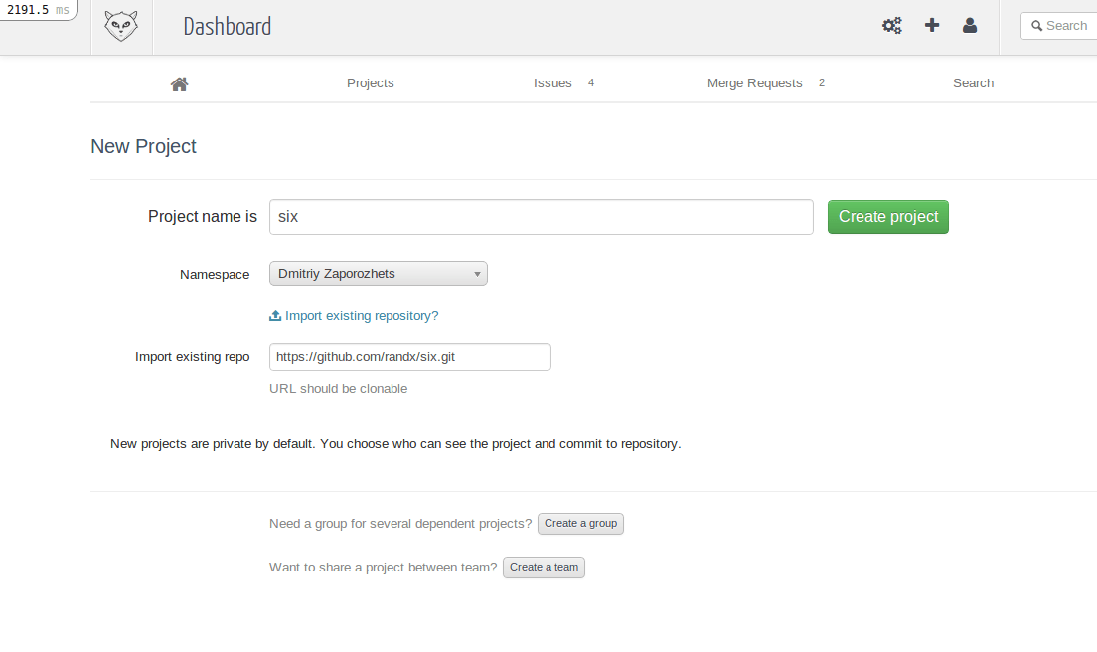Open Search tab in navigation
This screenshot has height=652, width=1097.
coord(973,83)
